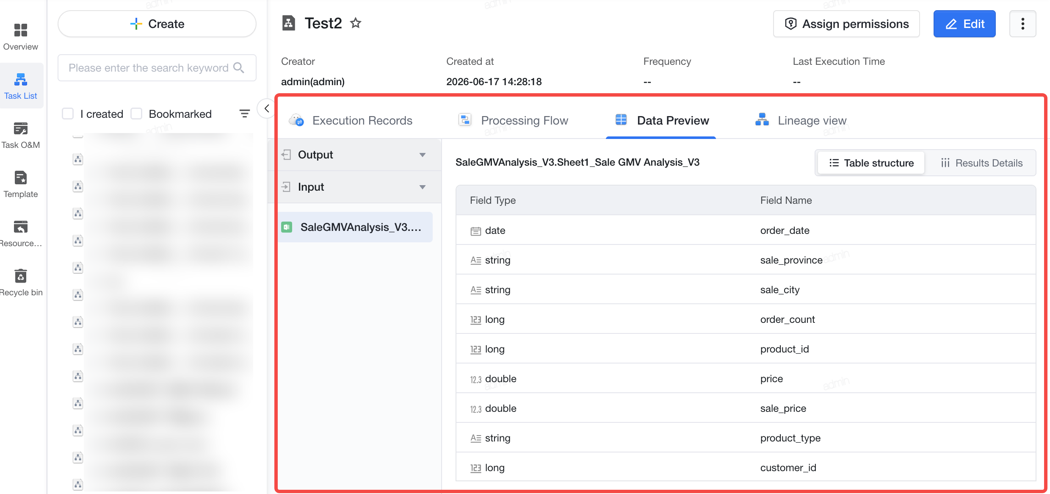Open the Resource sidebar section
Viewport: 1050px width, 494px height.
[x=20, y=233]
